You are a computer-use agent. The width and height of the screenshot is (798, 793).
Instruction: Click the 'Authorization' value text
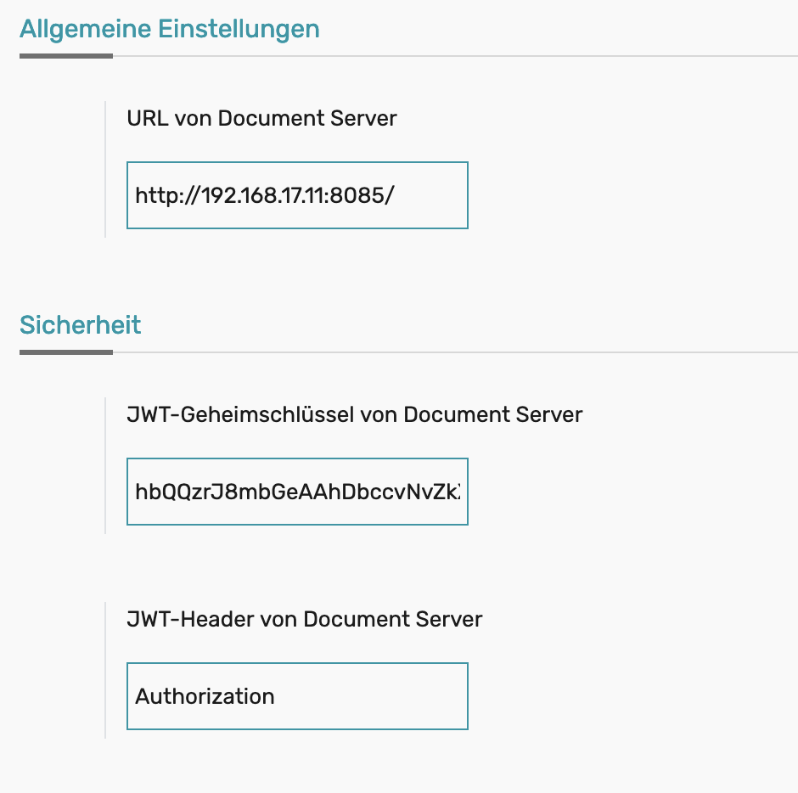click(205, 697)
